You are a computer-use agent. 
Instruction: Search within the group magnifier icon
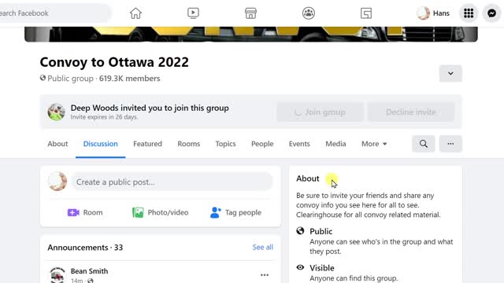424,144
